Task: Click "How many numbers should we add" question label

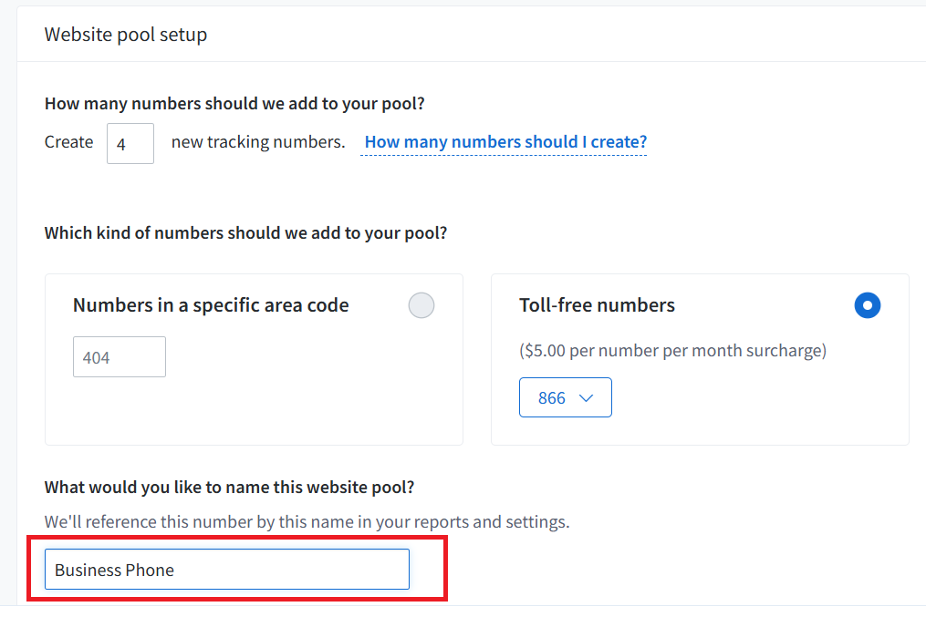Action: 234,104
